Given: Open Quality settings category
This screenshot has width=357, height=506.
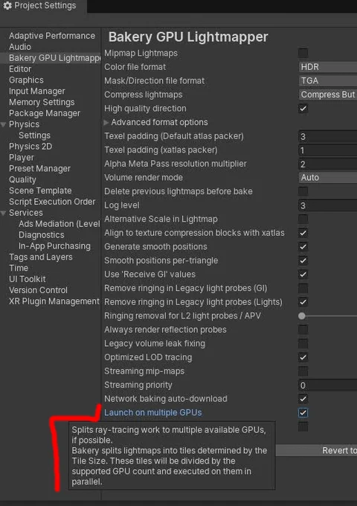Looking at the screenshot, I should [x=22, y=179].
